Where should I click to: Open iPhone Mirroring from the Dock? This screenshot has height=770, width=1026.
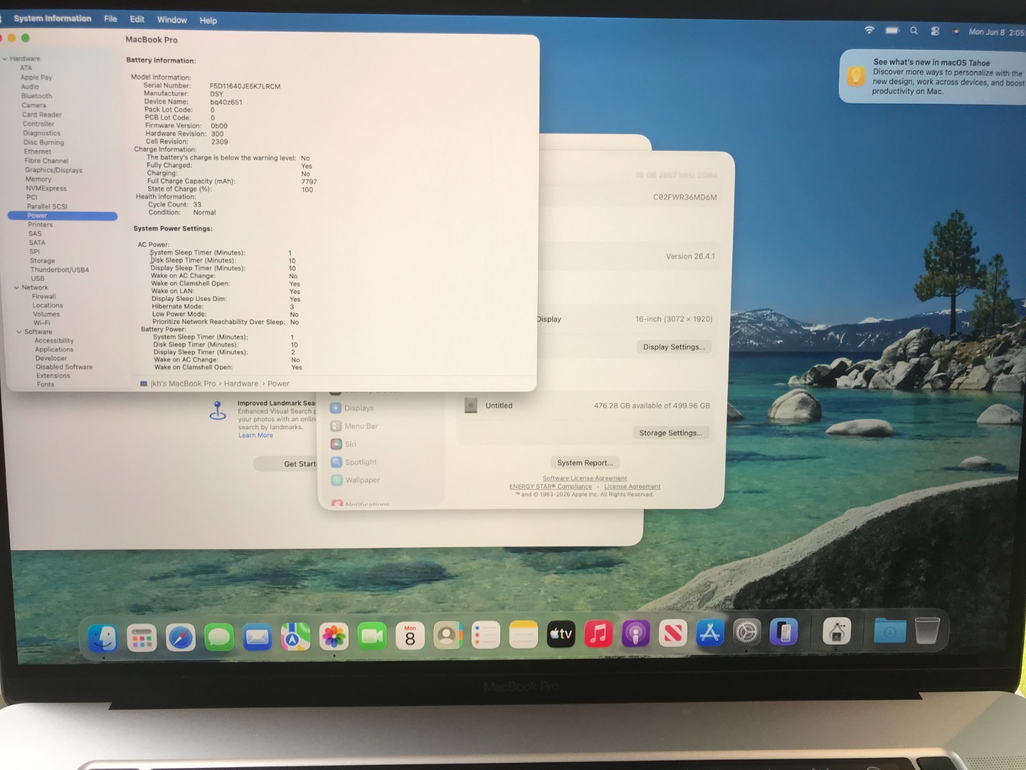(784, 632)
